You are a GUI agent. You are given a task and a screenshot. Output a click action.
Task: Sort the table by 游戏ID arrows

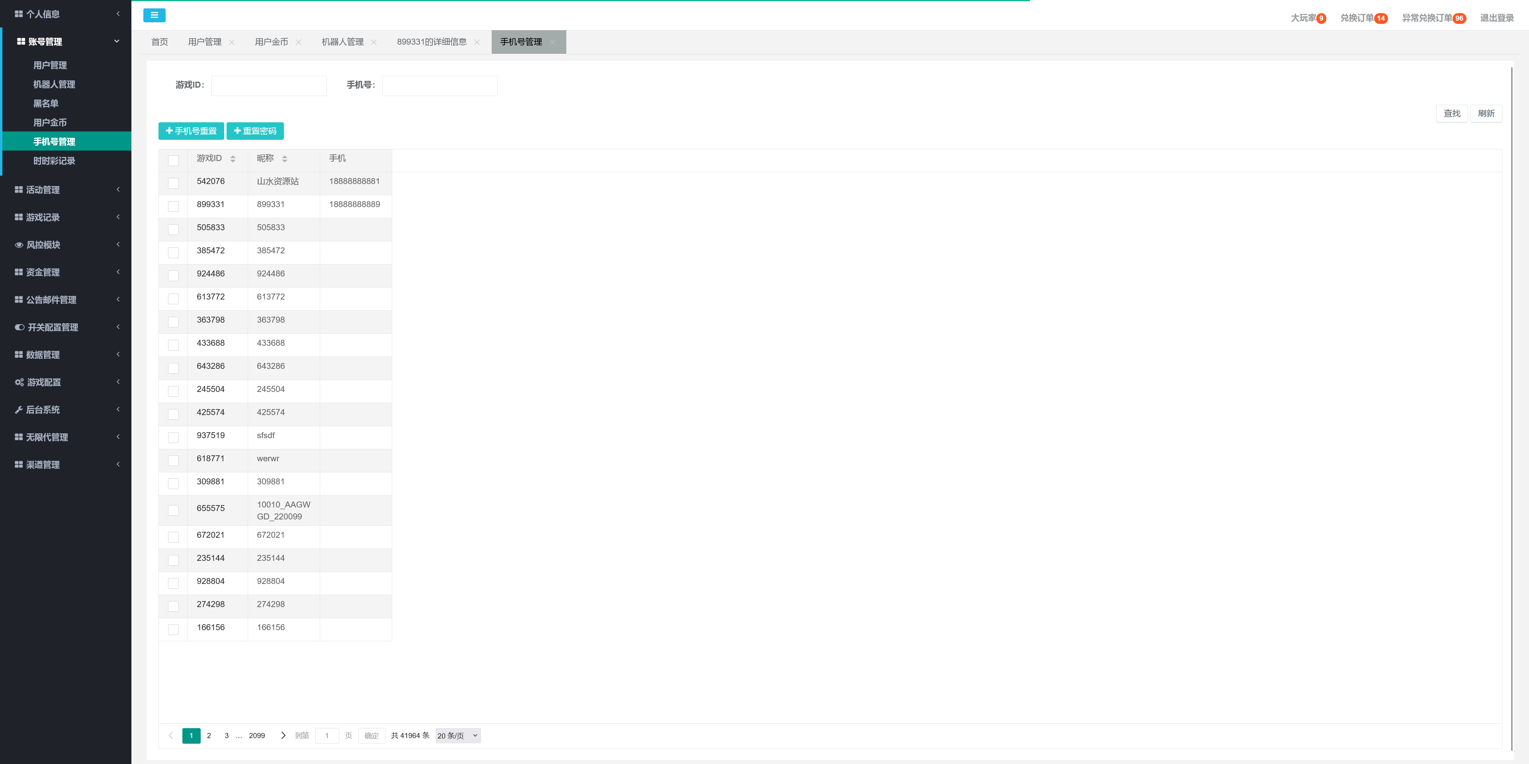point(233,159)
